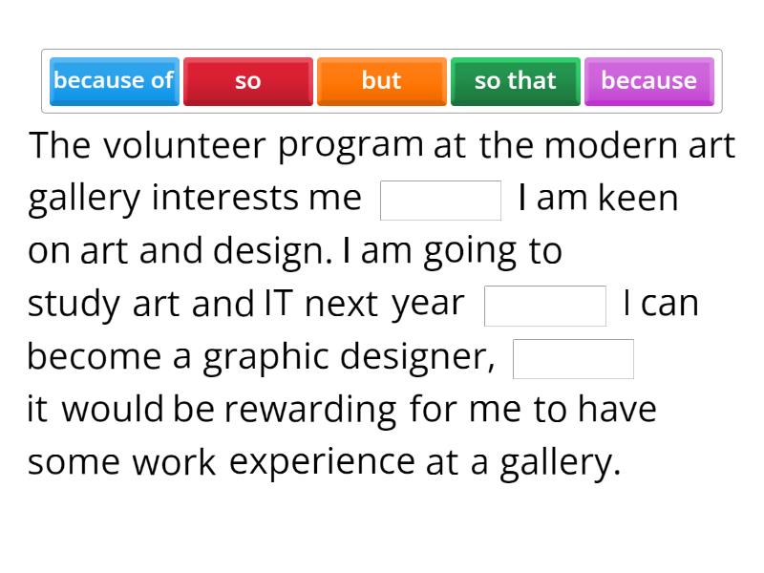
Task: Click the word "rewarding" in the passage
Action: click(310, 410)
